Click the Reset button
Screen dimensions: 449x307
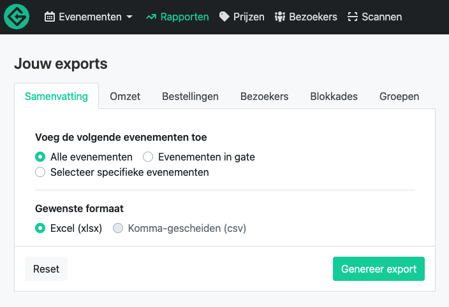(46, 269)
